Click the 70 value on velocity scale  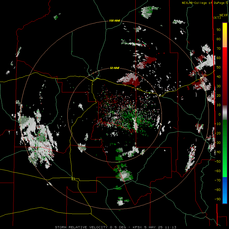[219, 49]
